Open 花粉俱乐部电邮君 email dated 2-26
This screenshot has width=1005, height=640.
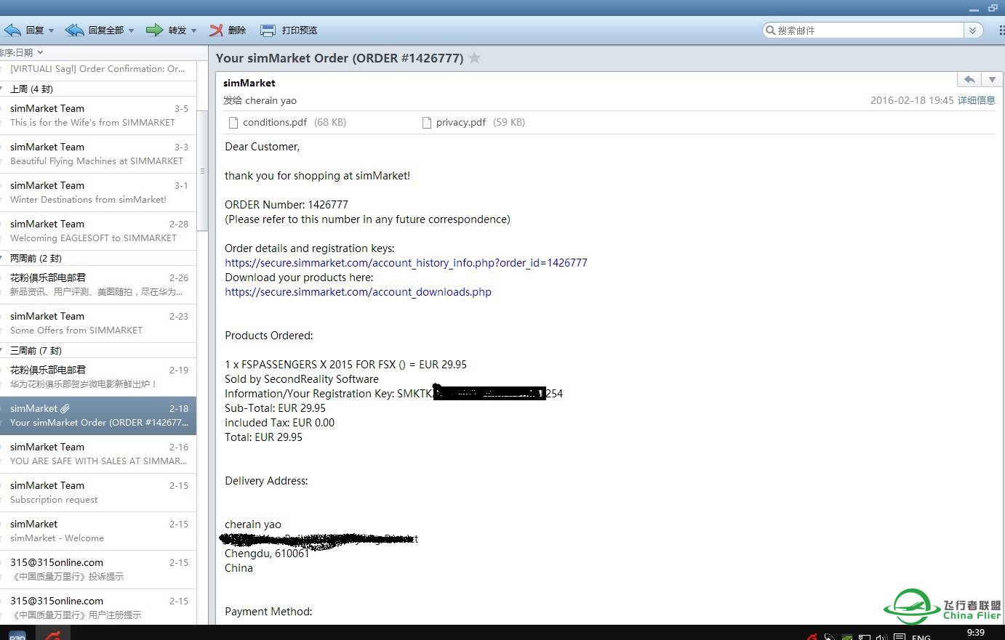[98, 285]
